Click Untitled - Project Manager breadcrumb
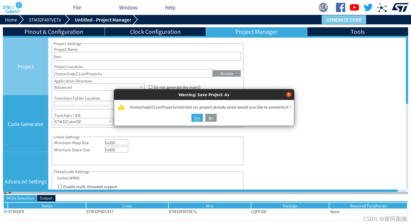Viewport: 411px width, 224px height. (x=103, y=20)
